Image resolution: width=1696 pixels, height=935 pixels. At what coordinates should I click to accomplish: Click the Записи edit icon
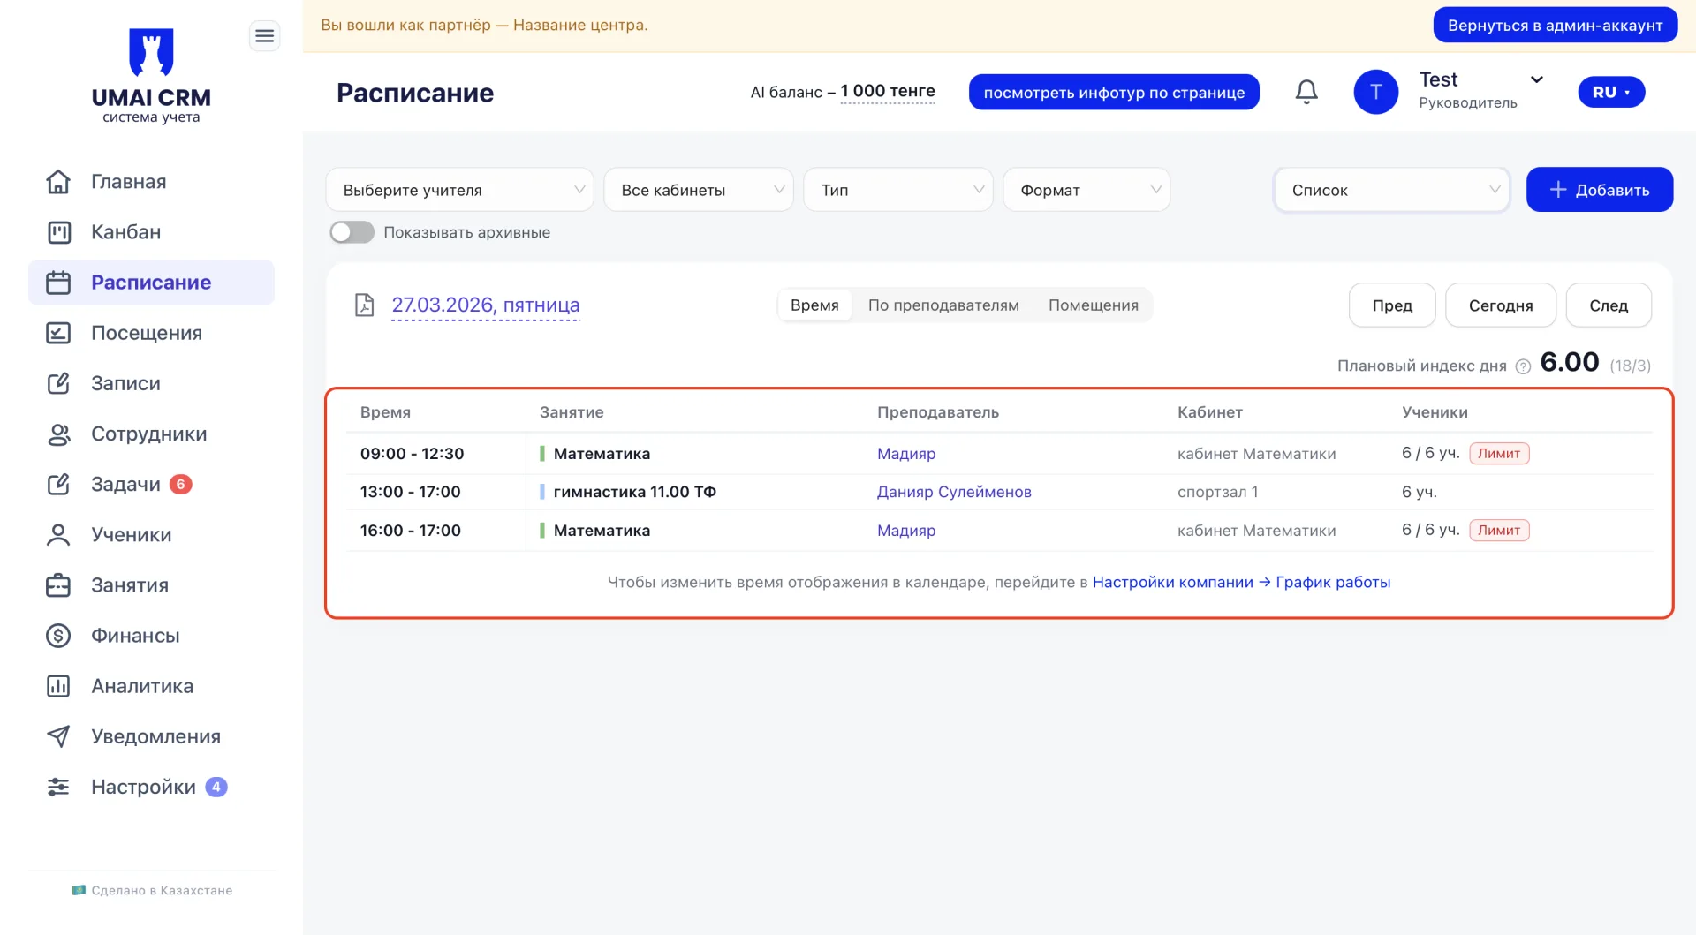tap(58, 383)
